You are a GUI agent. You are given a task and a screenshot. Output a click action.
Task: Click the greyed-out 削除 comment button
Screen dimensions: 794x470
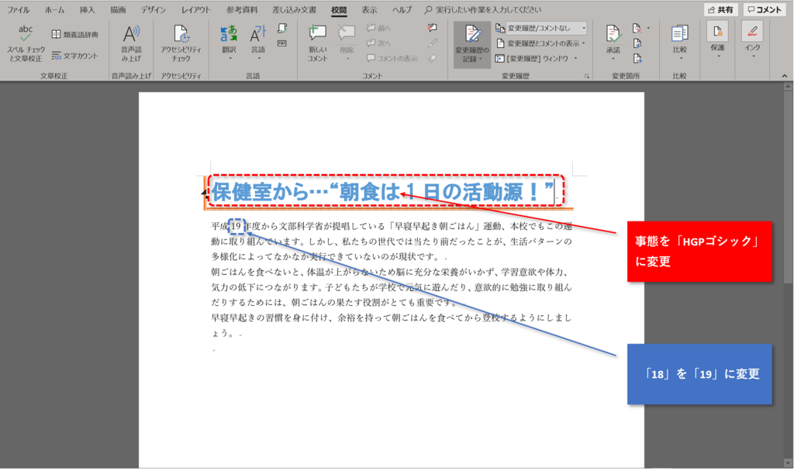tap(347, 43)
